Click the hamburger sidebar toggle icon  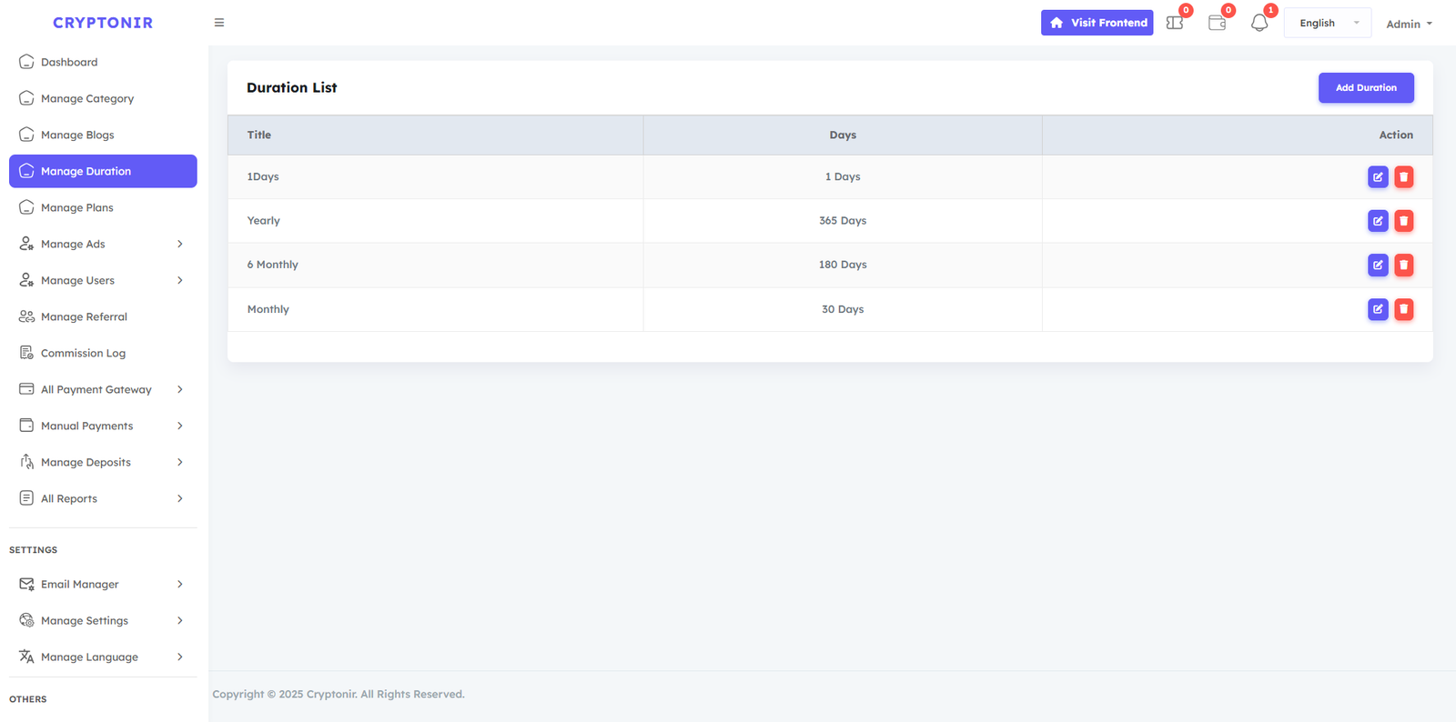pos(219,23)
